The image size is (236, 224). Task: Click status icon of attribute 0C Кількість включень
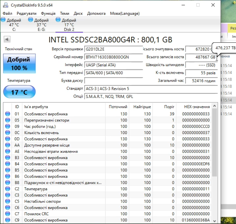tap(8, 132)
